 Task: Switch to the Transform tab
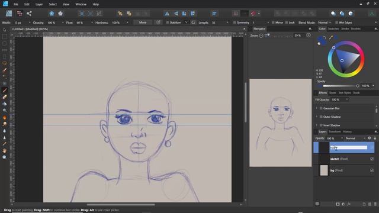tap(335, 131)
